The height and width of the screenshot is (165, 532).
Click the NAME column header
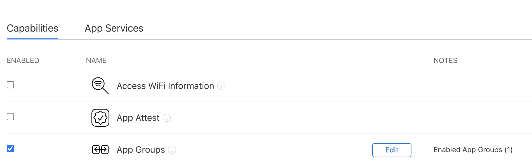pos(96,60)
